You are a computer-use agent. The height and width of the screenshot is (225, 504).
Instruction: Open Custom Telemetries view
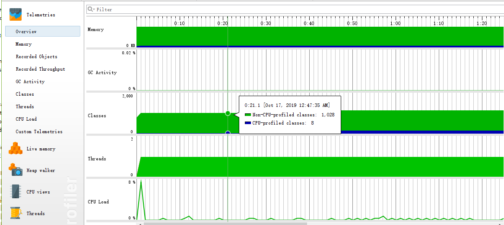[x=39, y=131]
